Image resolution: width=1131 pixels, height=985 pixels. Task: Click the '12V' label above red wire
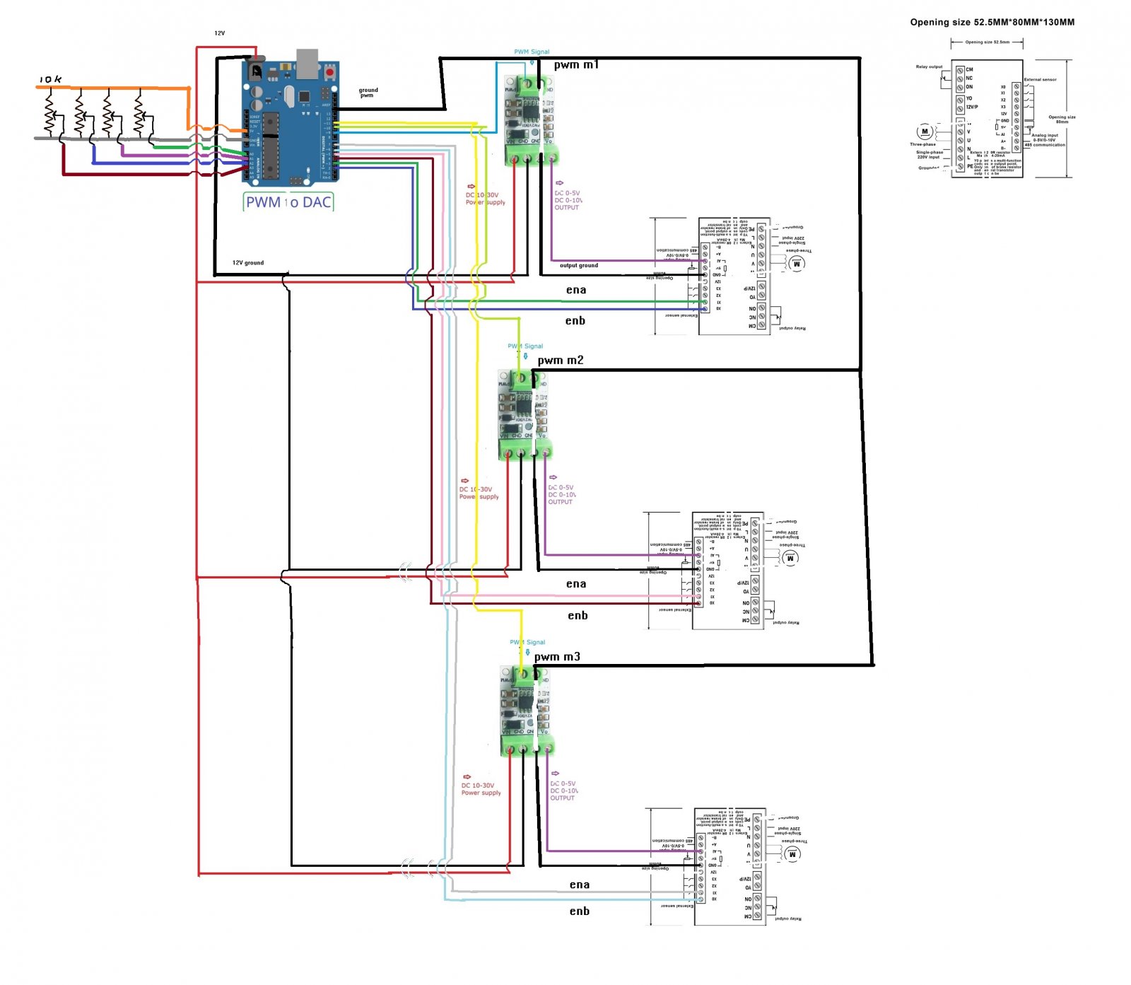tap(220, 33)
